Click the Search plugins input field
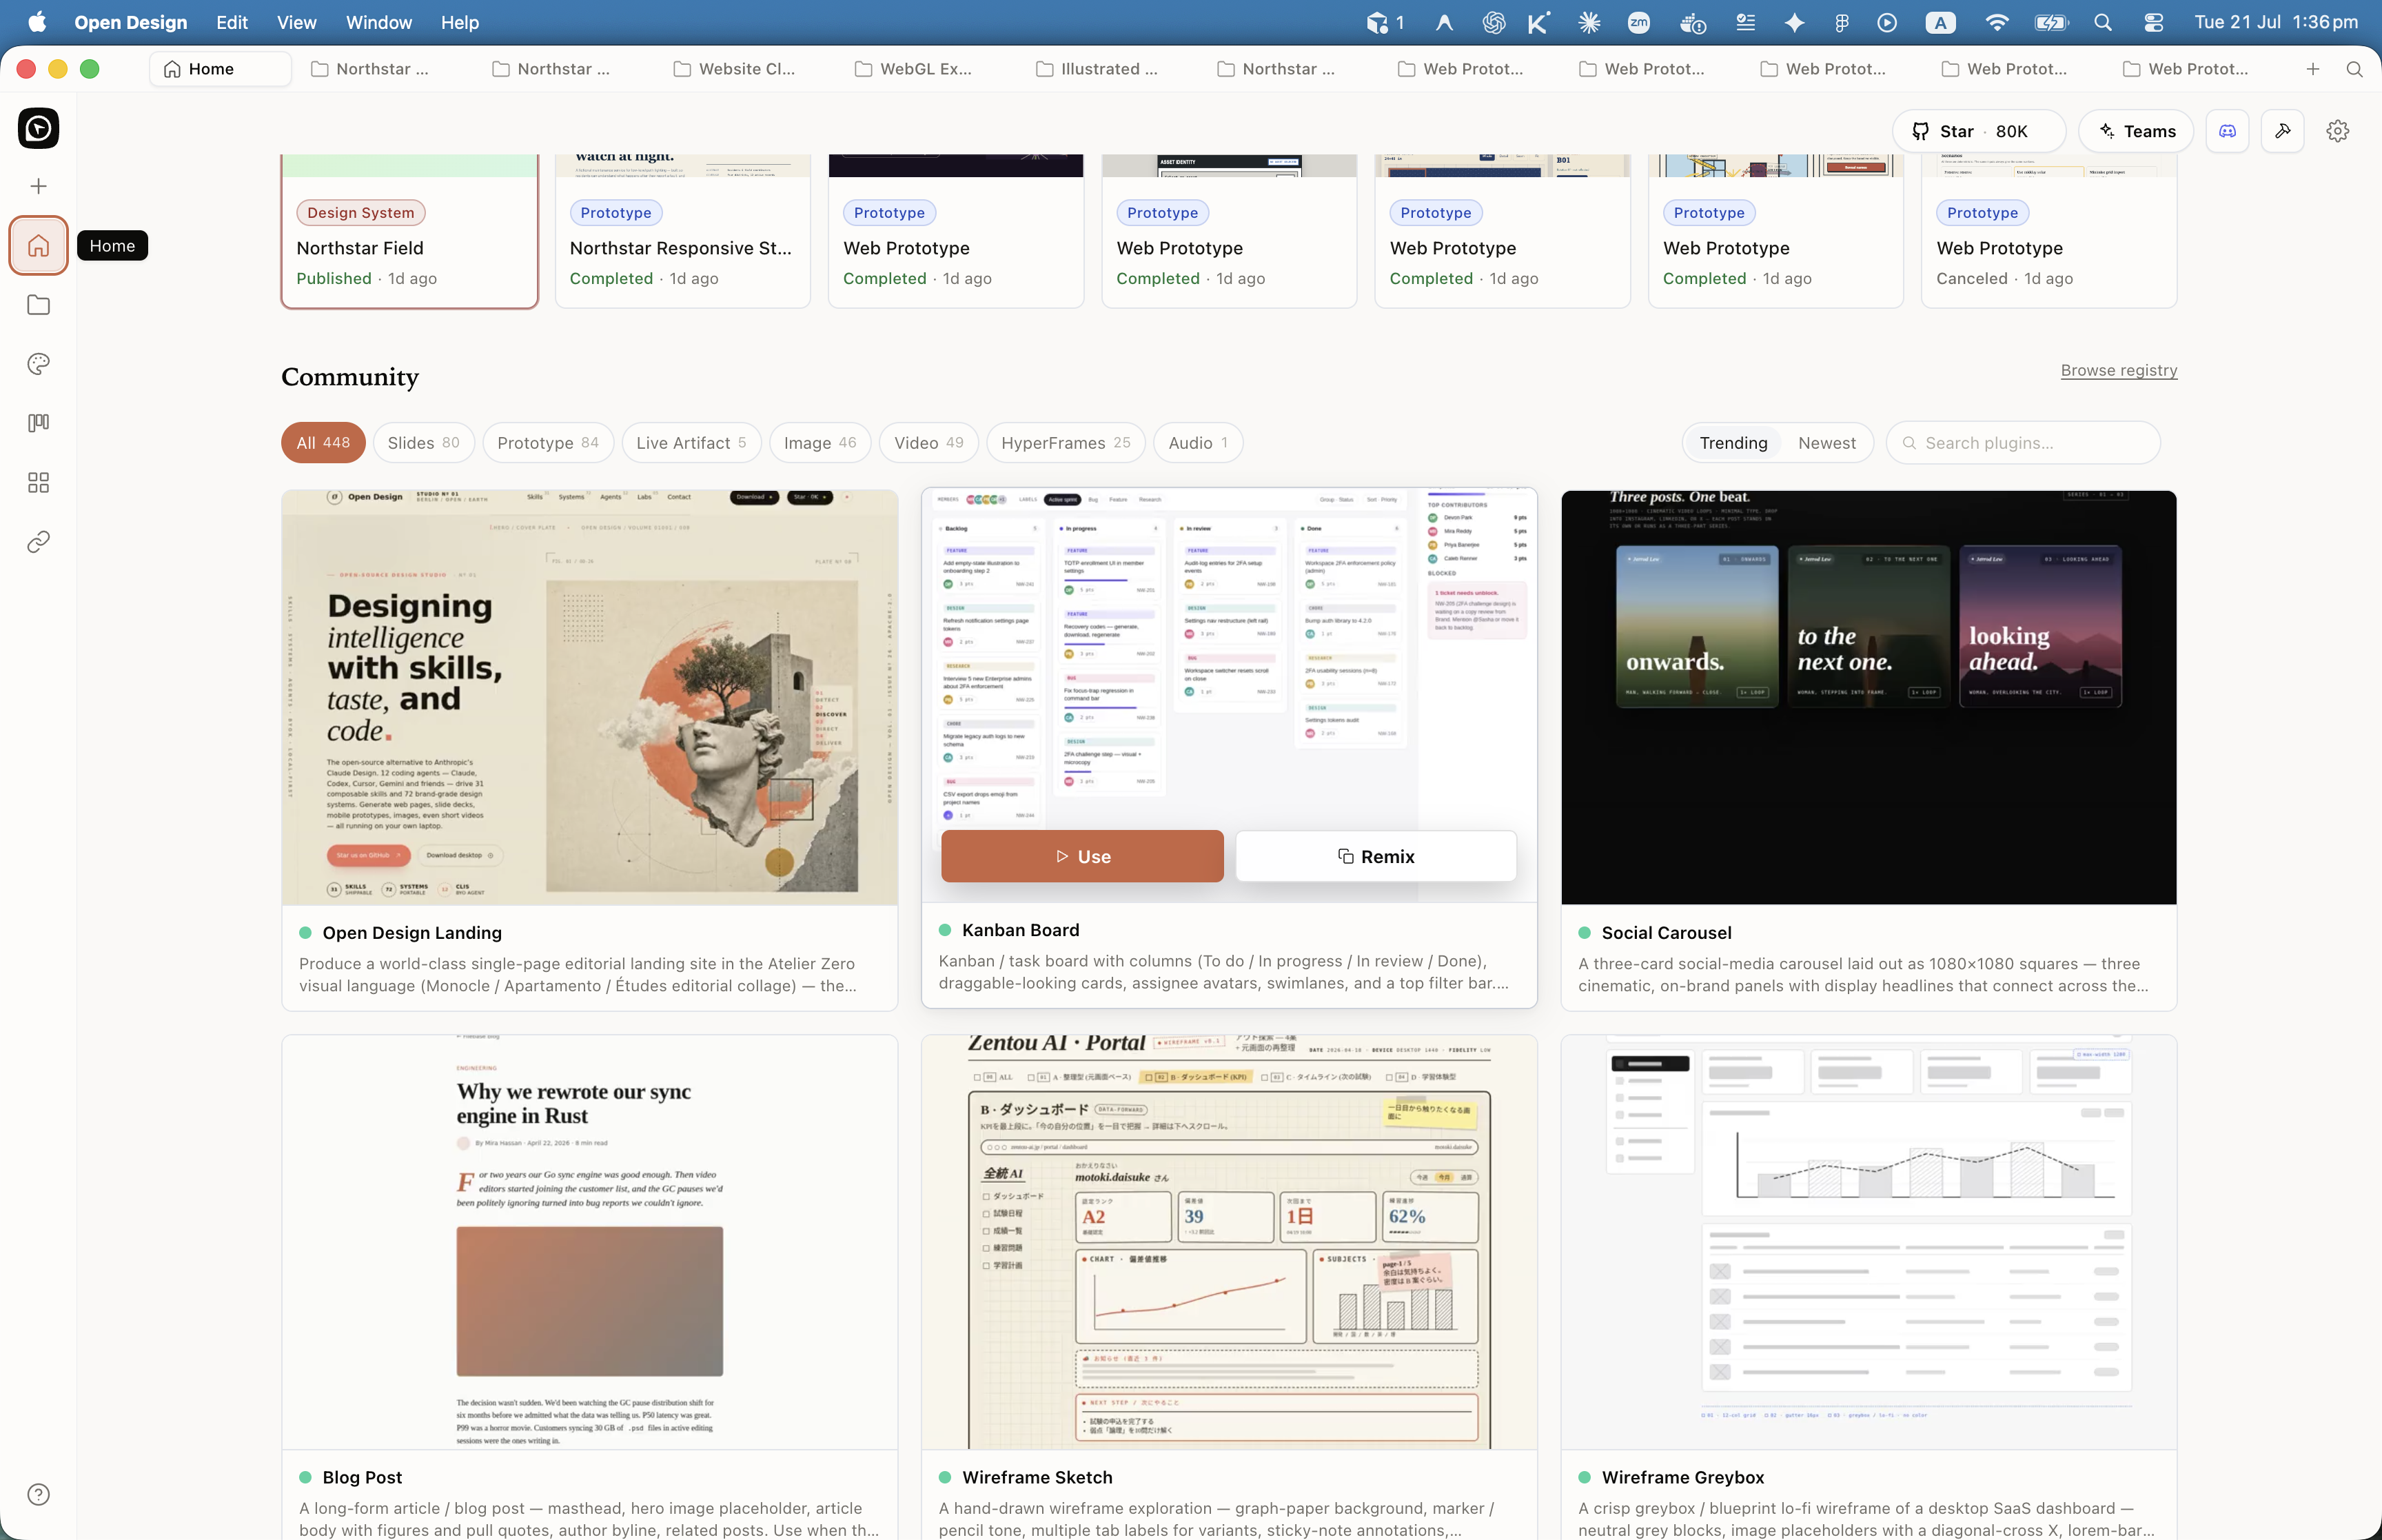This screenshot has height=1540, width=2382. (x=2022, y=443)
